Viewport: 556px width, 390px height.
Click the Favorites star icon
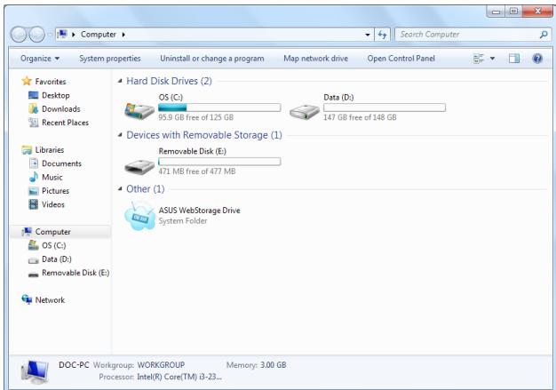(x=27, y=81)
